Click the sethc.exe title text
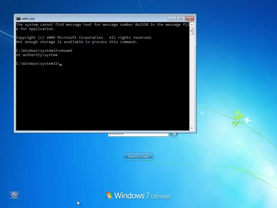This screenshot has height=208, width=277. click(x=28, y=19)
